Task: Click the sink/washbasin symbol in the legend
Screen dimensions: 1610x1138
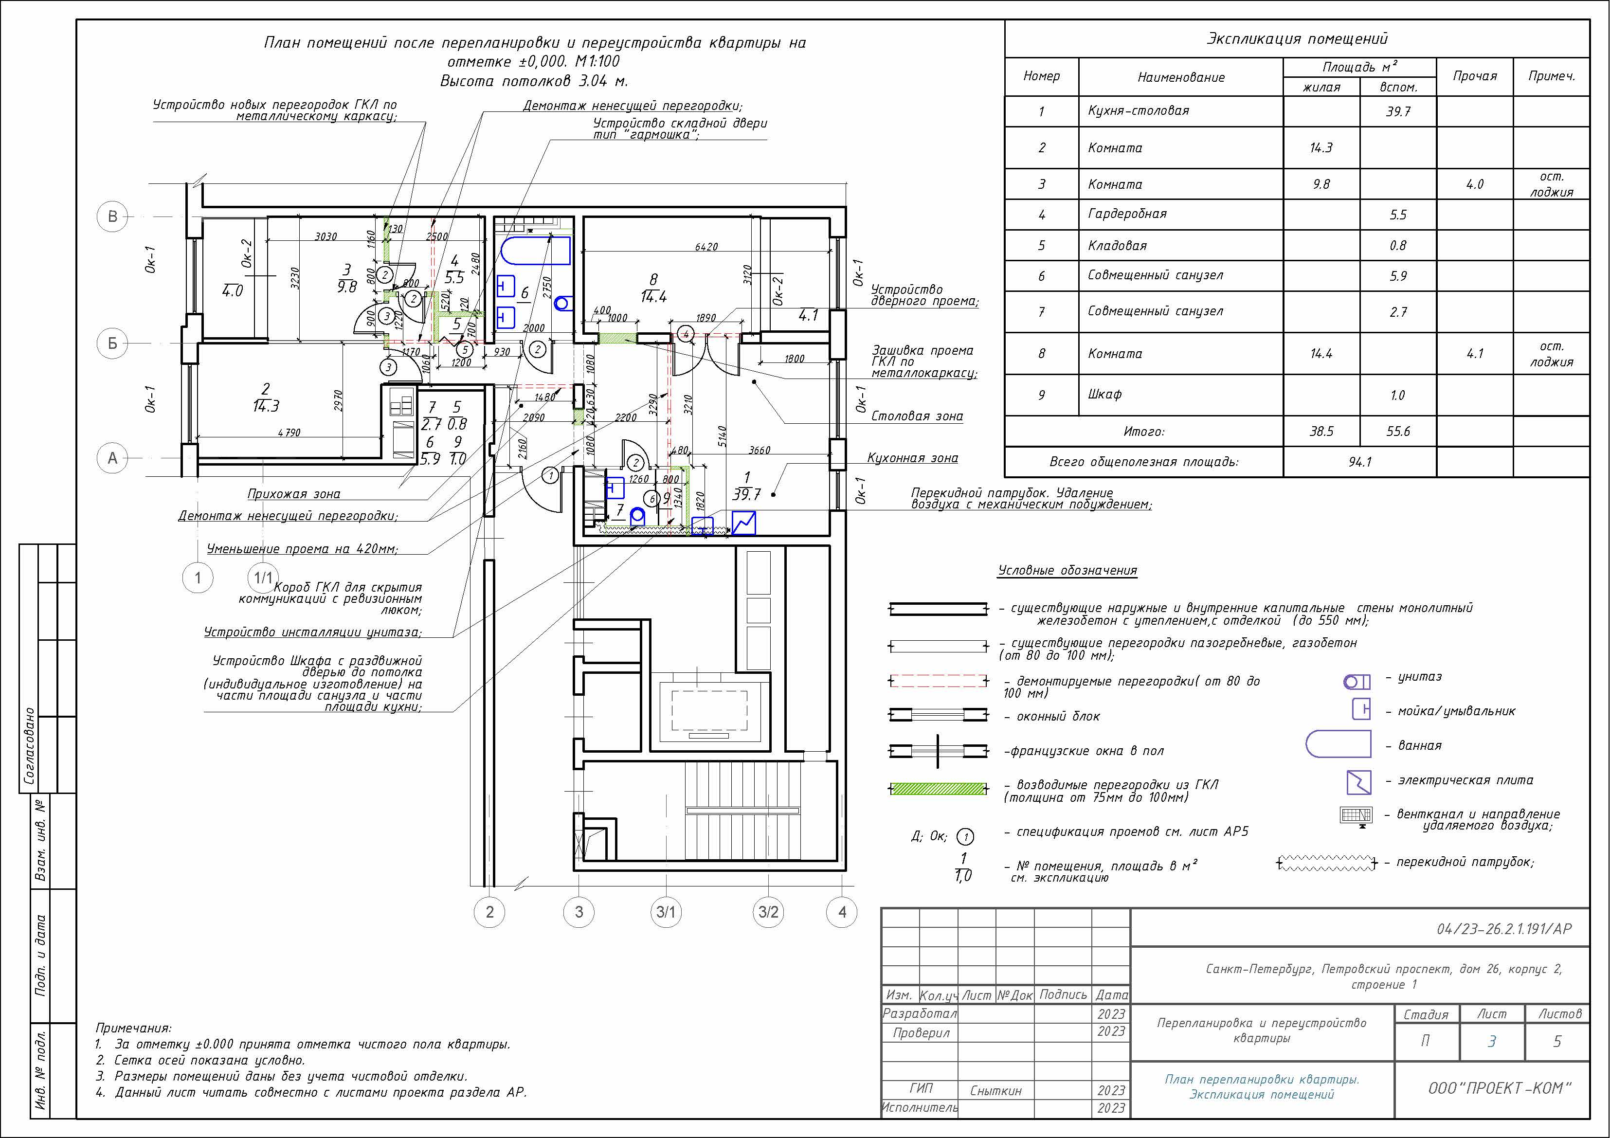Action: (x=1361, y=709)
